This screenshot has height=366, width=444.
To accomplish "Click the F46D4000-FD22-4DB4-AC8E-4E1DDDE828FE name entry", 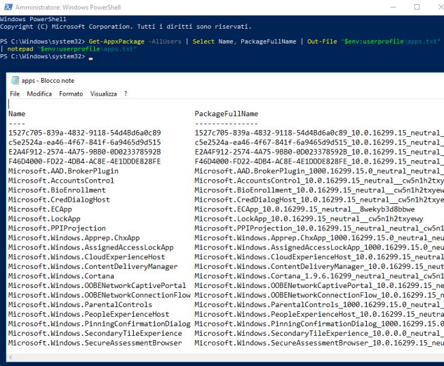I will tap(85, 161).
